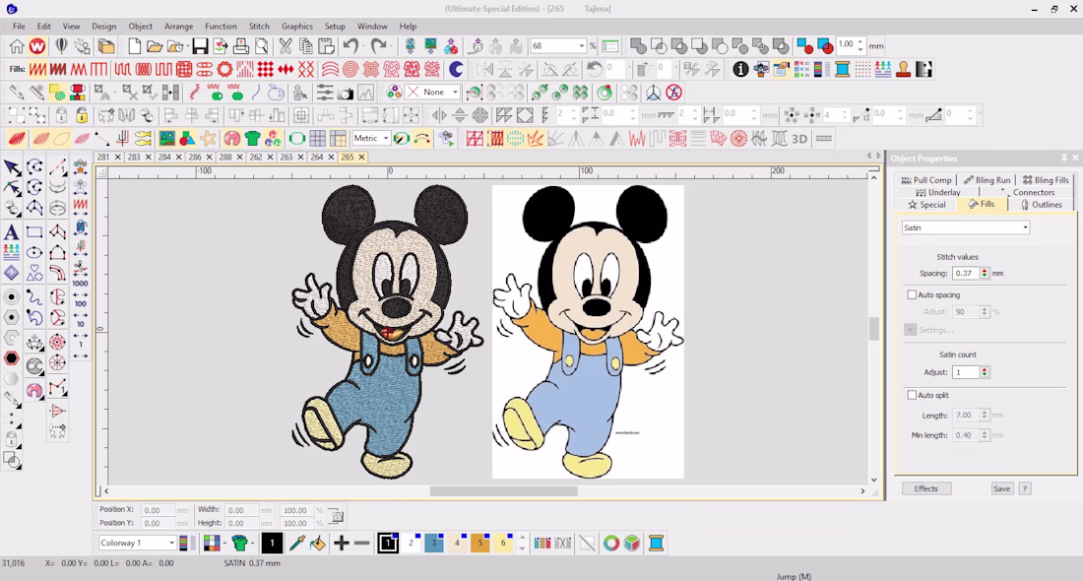
Task: Open the Underlay properties tab
Action: 938,192
